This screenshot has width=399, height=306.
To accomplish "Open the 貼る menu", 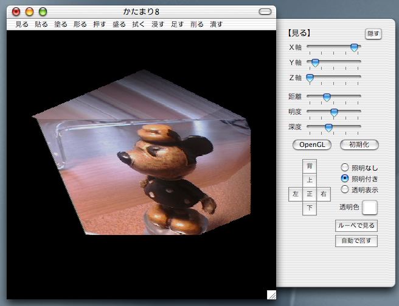I will tap(41, 24).
